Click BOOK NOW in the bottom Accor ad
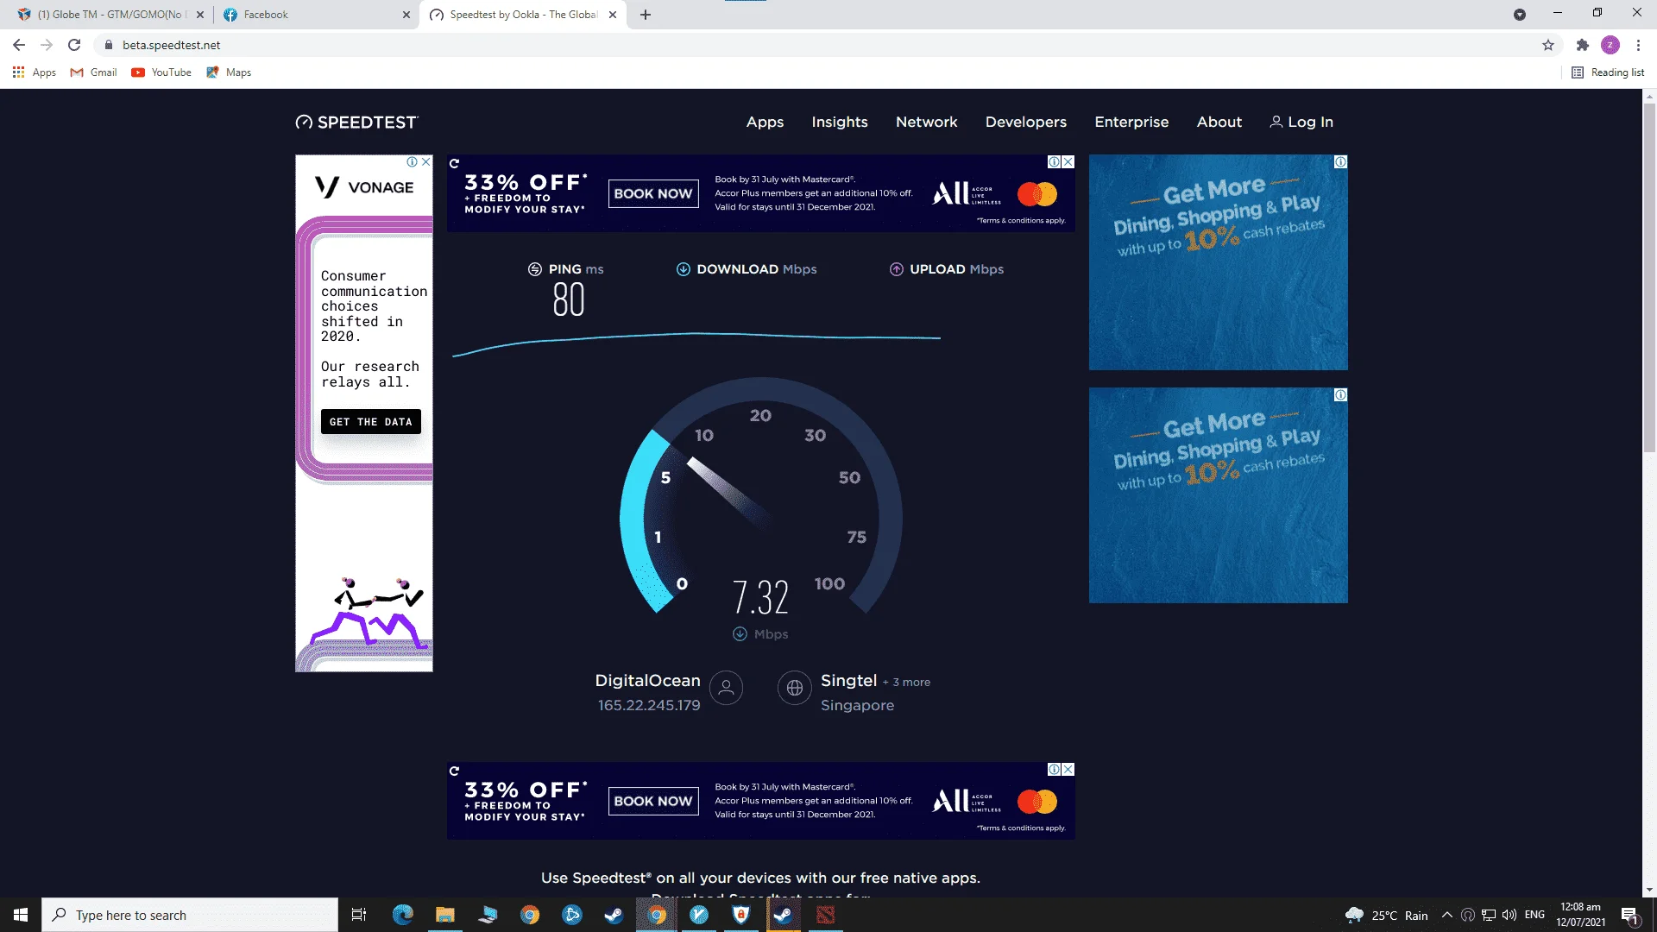Screen dimensions: 1657x932 (x=653, y=801)
